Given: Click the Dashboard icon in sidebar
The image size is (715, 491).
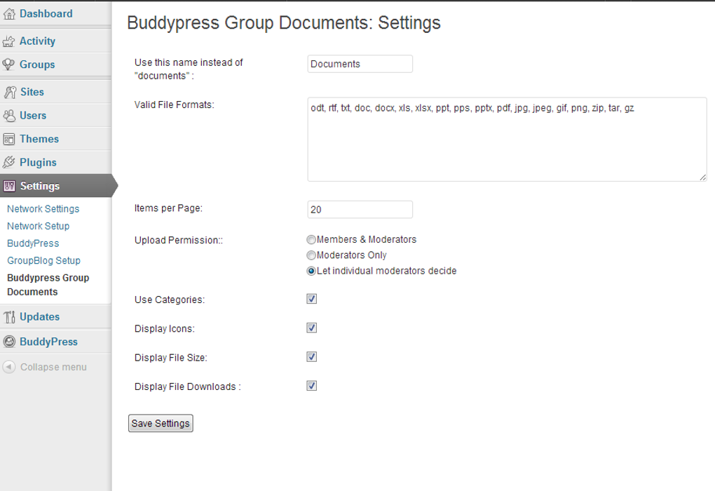Looking at the screenshot, I should point(11,13).
